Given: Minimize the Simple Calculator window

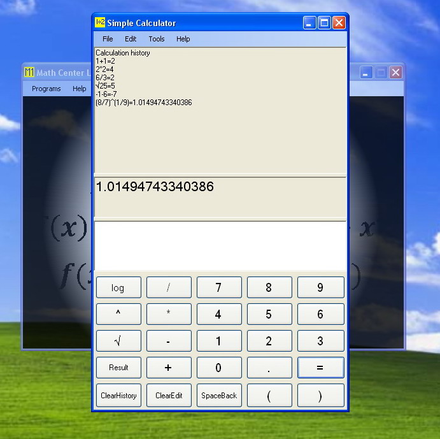Looking at the screenshot, I should [309, 23].
